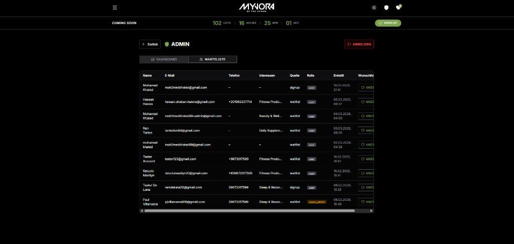Select email moh2medkhaled@gmail.com

pyautogui.click(x=186, y=87)
